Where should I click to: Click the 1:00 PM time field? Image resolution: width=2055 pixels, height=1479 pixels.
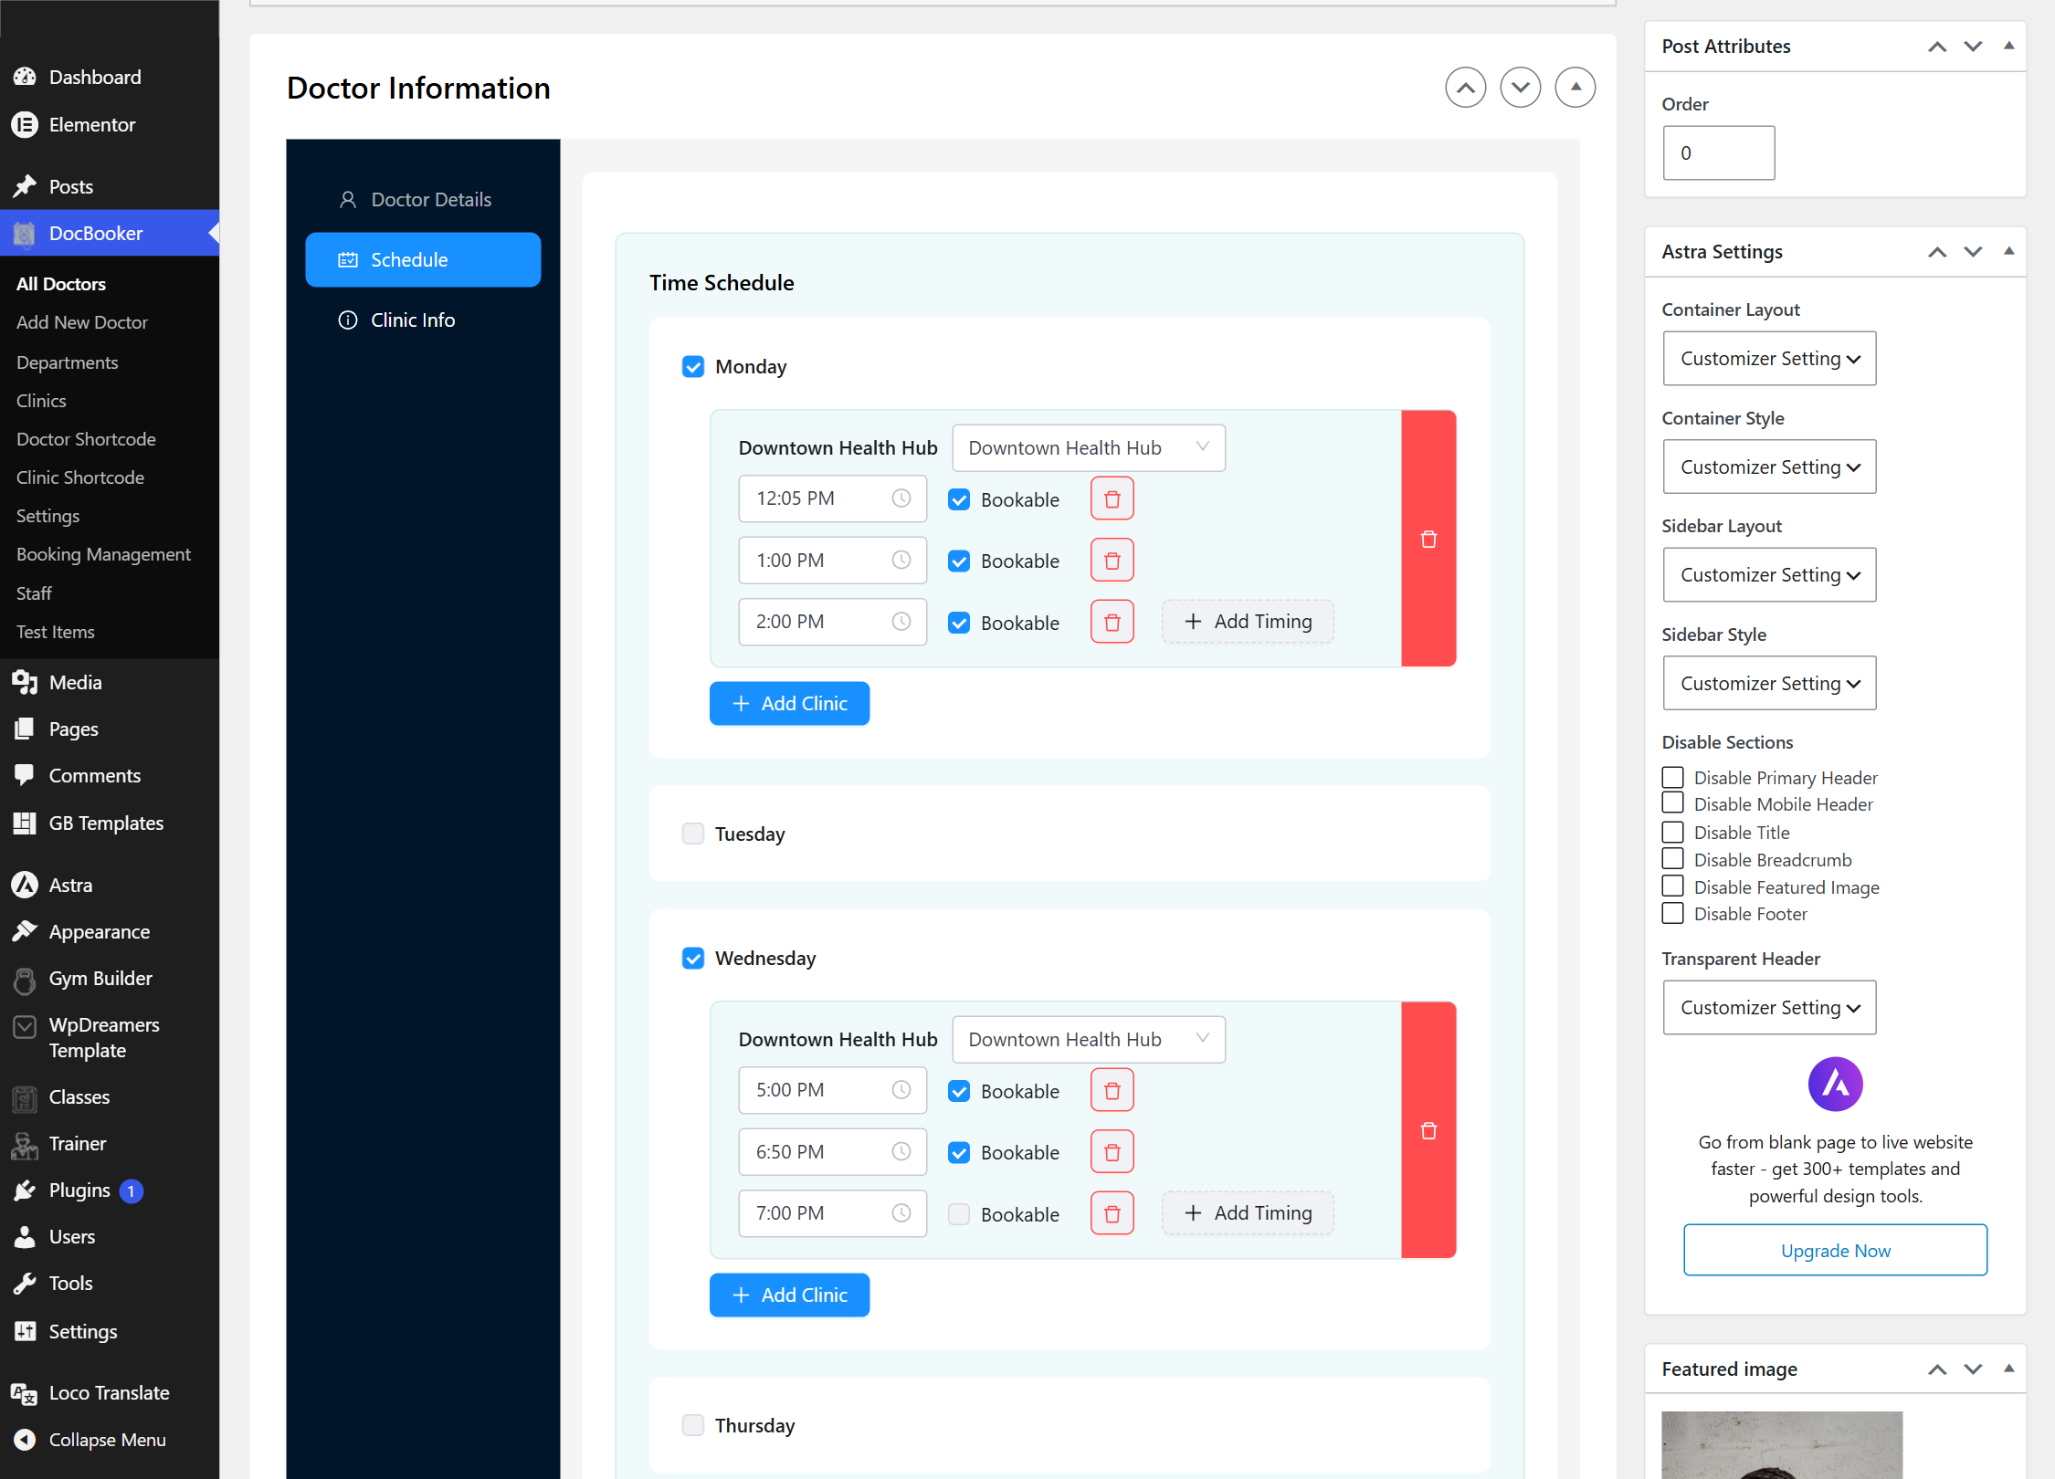point(832,561)
